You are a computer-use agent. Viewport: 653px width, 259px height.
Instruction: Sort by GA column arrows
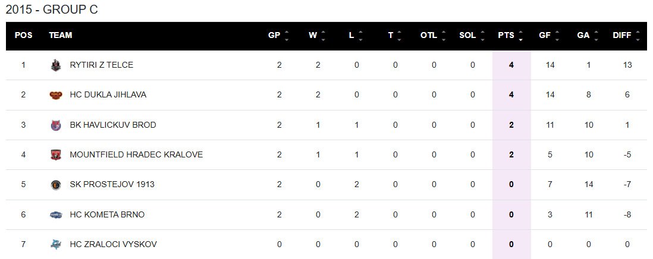[597, 36]
